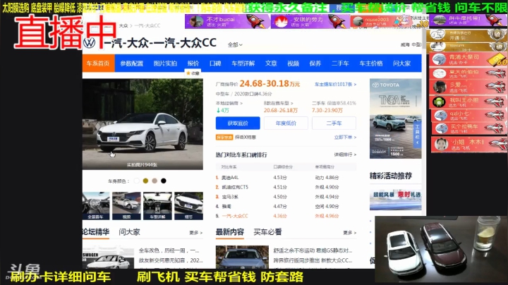
Task: Switch to the 问大家 section tab
Action: (x=129, y=232)
